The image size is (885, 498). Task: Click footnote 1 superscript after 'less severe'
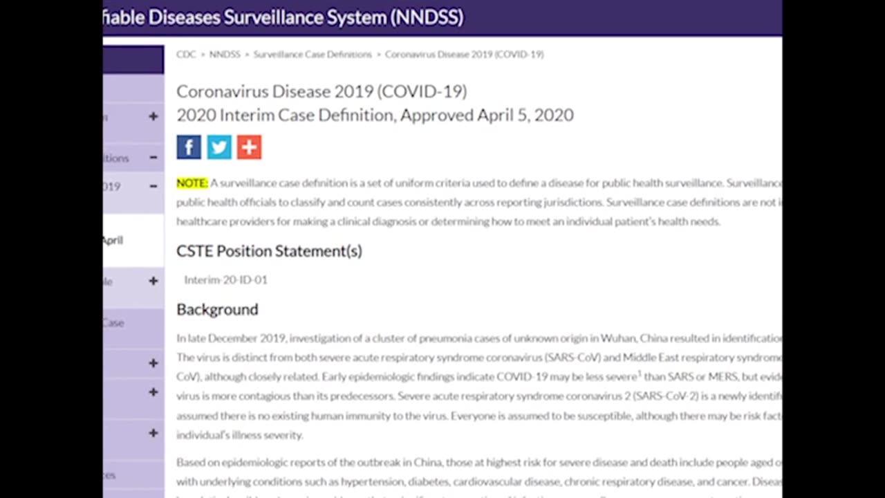pyautogui.click(x=640, y=373)
